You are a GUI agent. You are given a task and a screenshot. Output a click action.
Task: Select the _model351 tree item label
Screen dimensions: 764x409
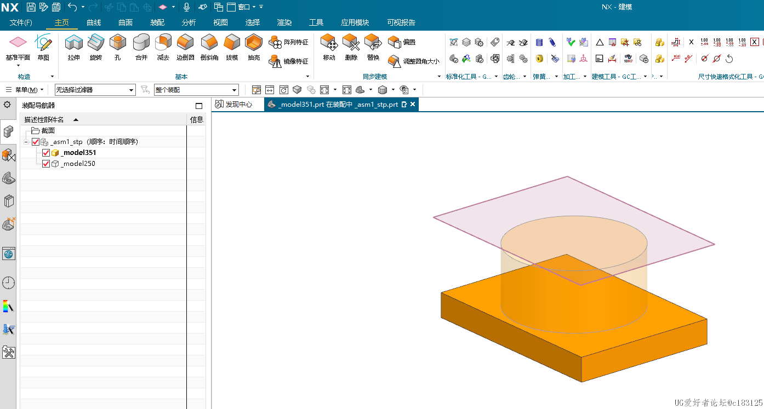[x=78, y=153]
